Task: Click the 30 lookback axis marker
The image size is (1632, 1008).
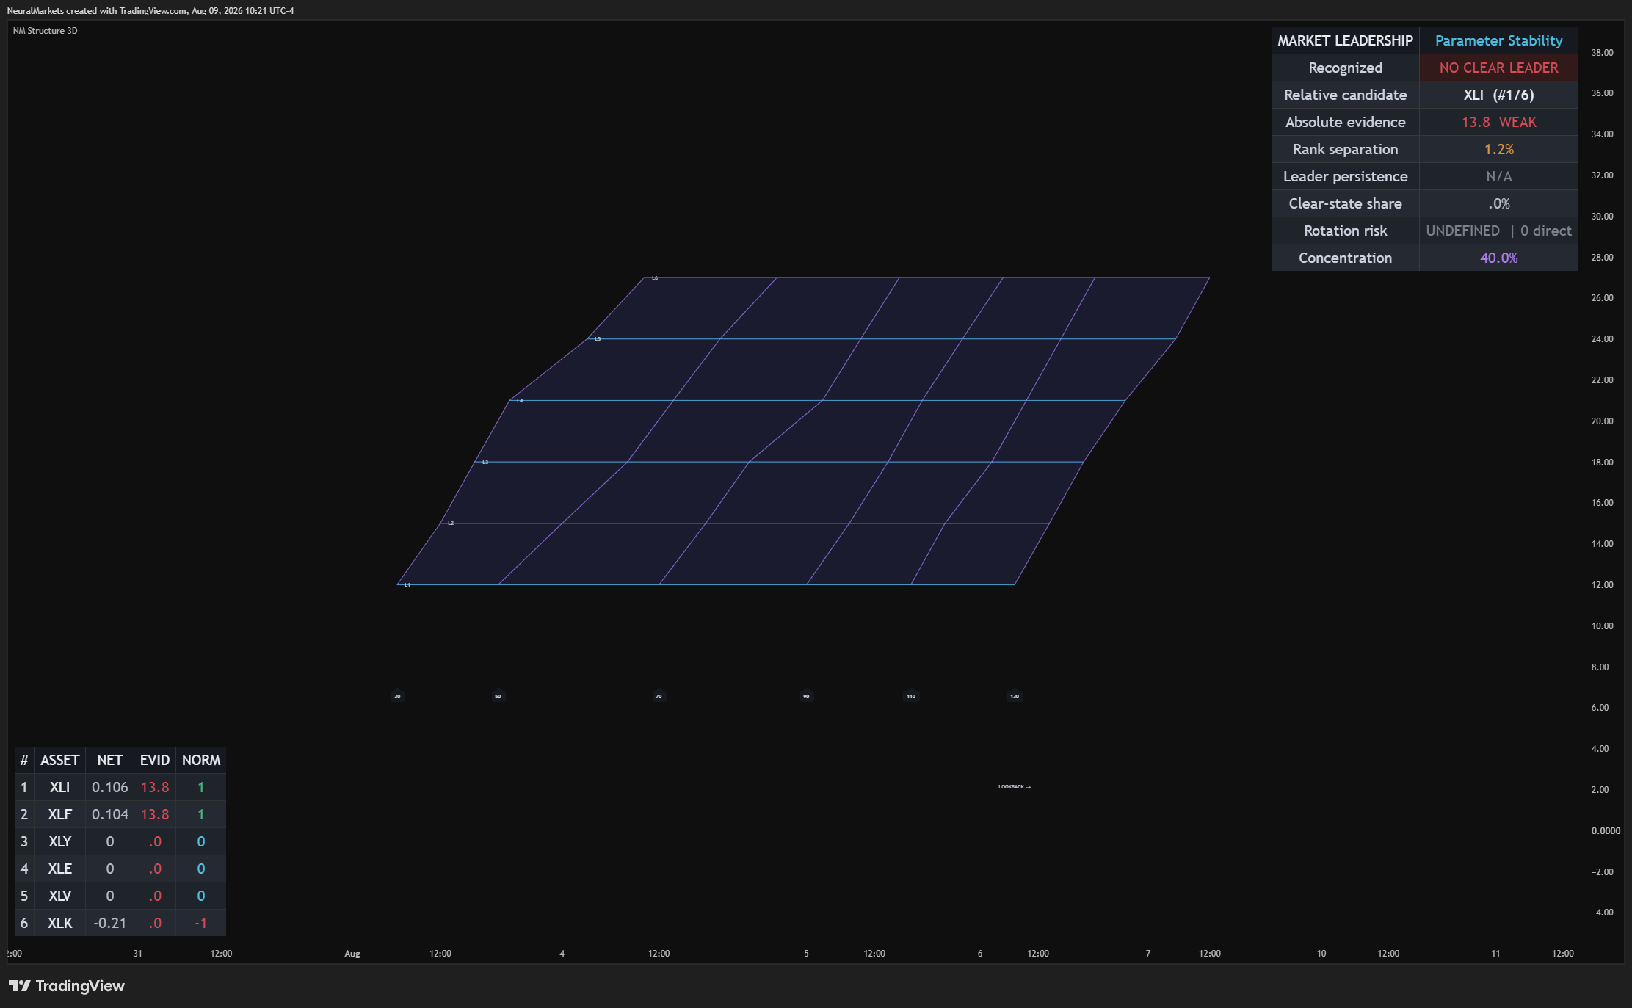Action: [397, 696]
